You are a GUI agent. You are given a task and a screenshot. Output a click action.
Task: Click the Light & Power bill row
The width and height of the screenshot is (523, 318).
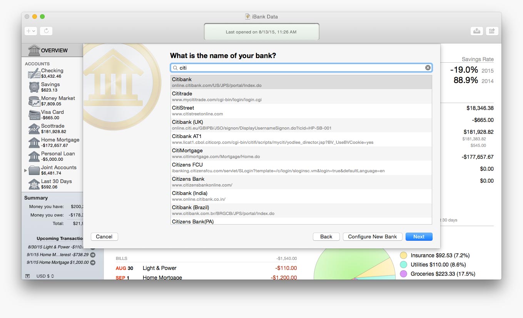(206, 268)
